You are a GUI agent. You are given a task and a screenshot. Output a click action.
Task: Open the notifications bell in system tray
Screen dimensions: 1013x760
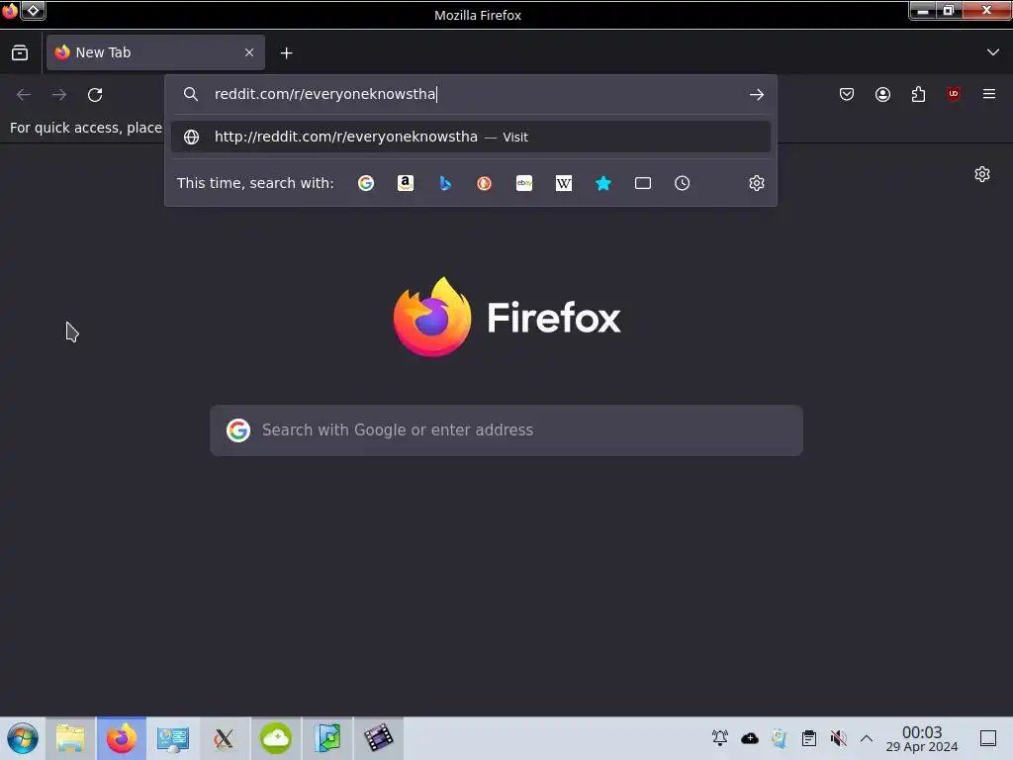[x=720, y=738]
